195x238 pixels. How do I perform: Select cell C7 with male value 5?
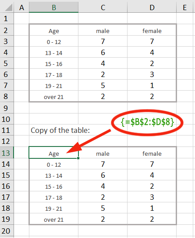click(x=103, y=85)
